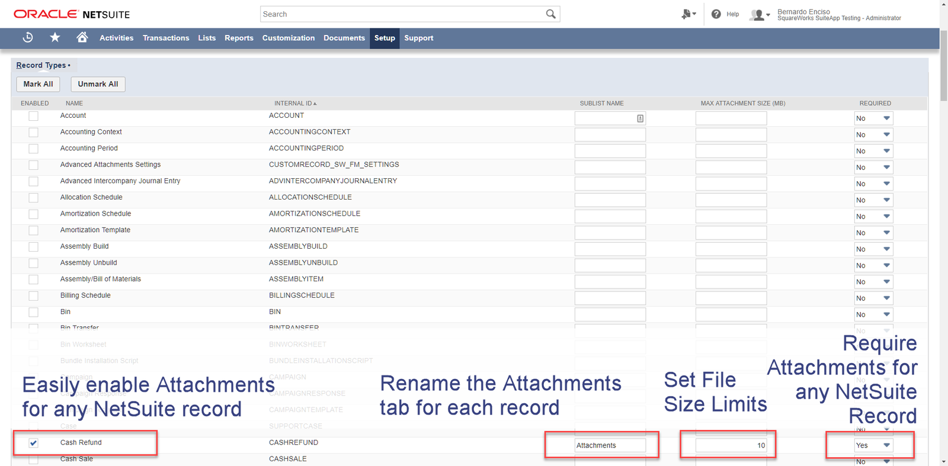
Task: Open the user role avatar menu
Action: 760,15
